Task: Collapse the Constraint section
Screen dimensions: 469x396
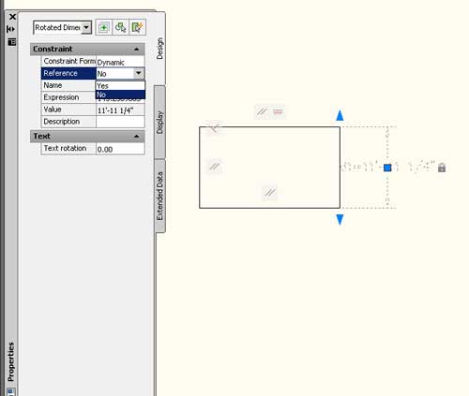Action: click(136, 50)
